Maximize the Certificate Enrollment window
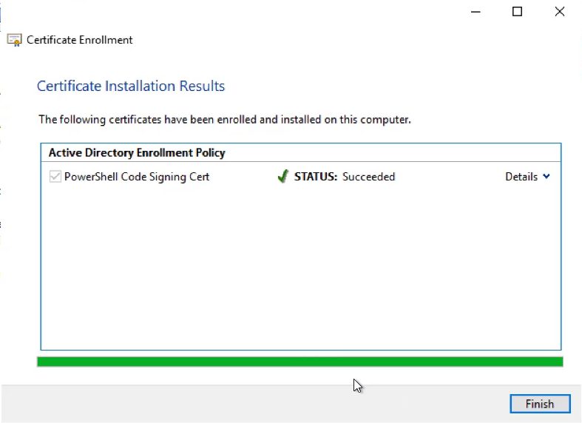This screenshot has width=582, height=423. click(x=518, y=12)
